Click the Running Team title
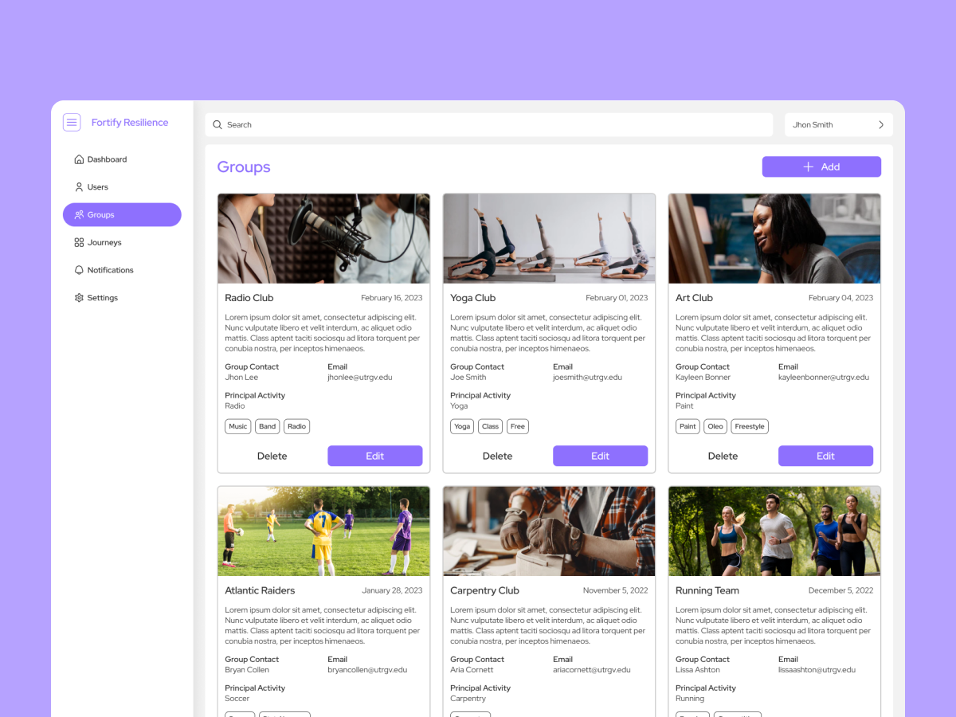The image size is (956, 717). (707, 590)
